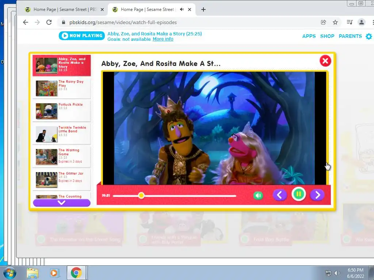
Task: Open the APPS menu link
Action: point(309,36)
